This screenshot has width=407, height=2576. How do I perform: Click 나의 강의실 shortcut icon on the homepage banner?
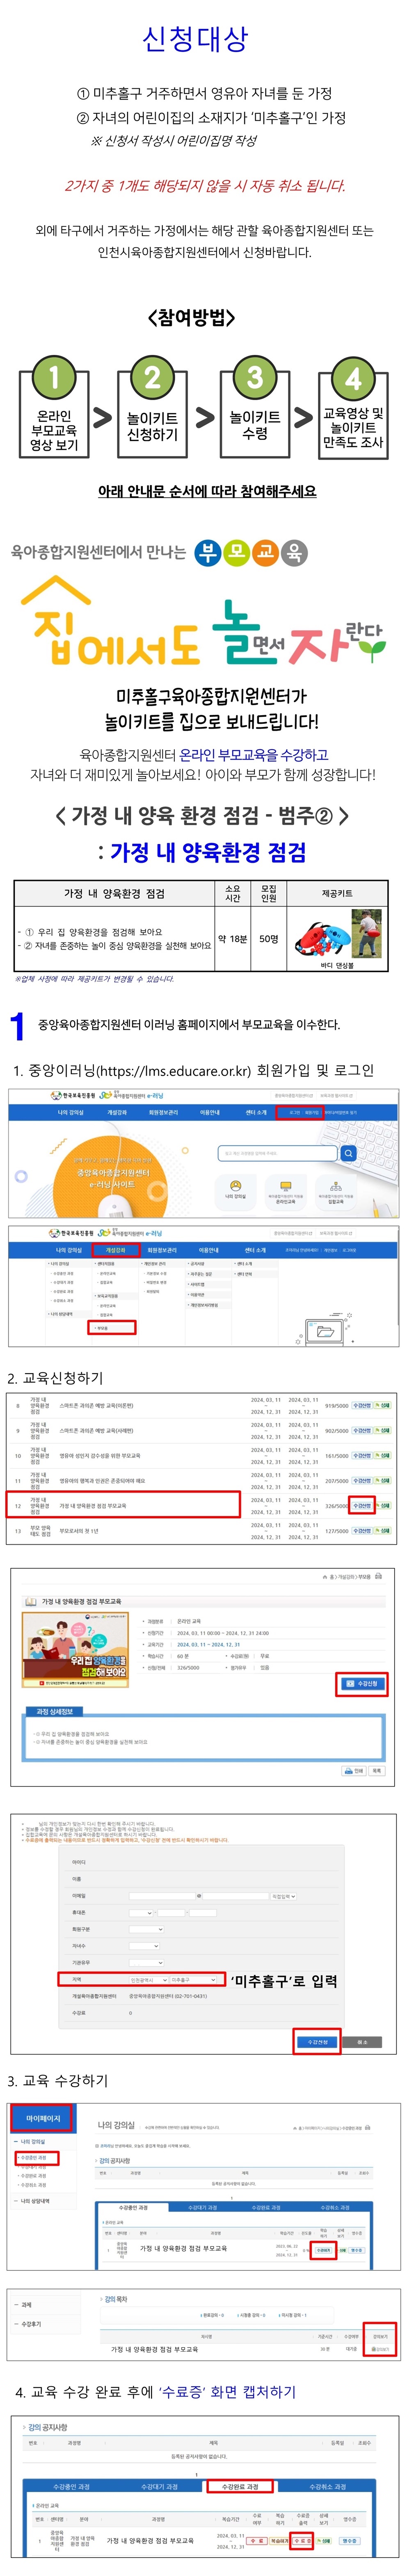tap(236, 1190)
